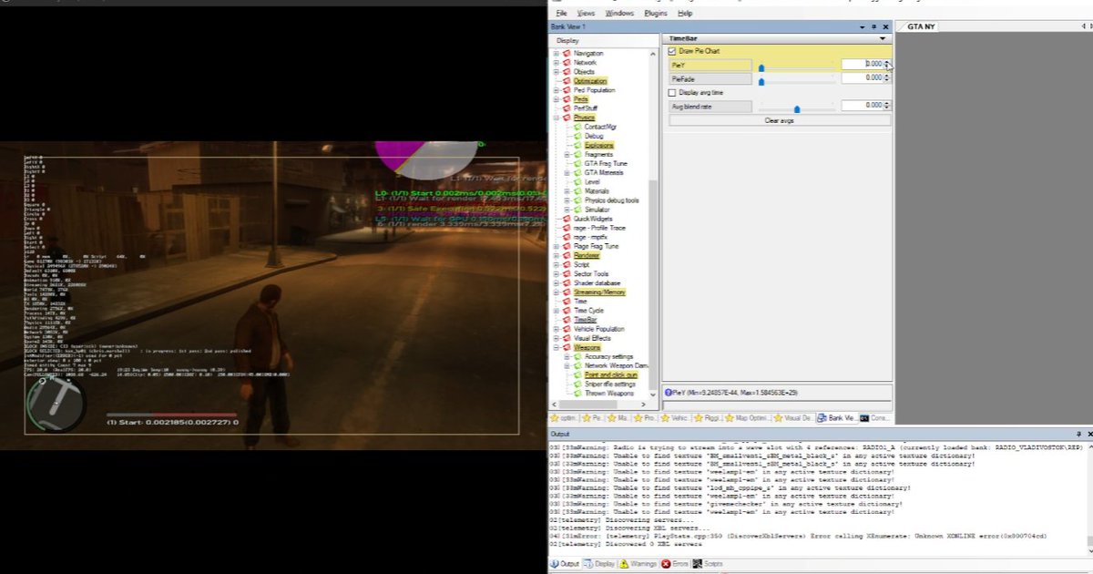
Task: Click the PieY value input field
Action: 862,64
